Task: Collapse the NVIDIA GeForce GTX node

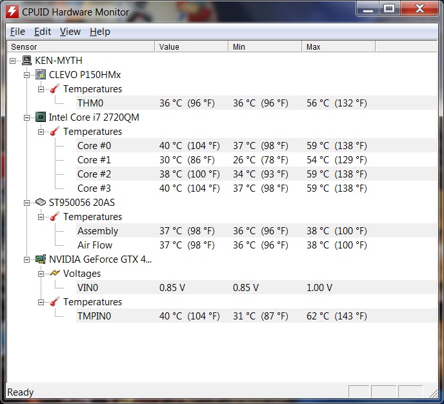Action: click(x=26, y=259)
